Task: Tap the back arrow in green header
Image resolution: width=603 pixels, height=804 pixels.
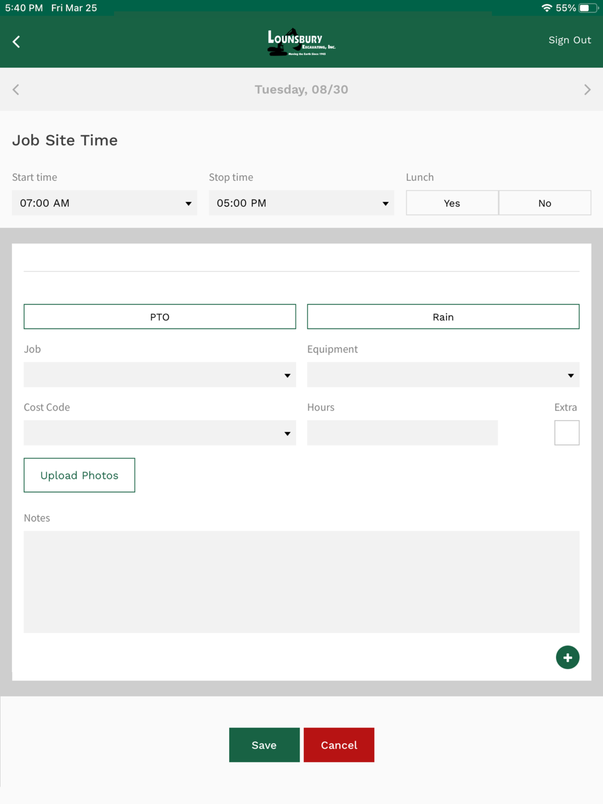Action: point(16,42)
